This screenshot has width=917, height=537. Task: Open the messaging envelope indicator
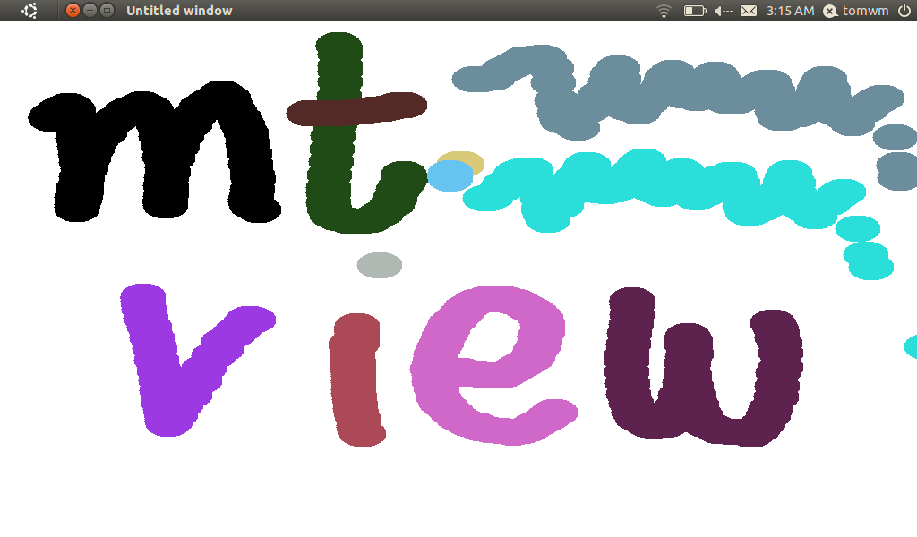[x=749, y=11]
